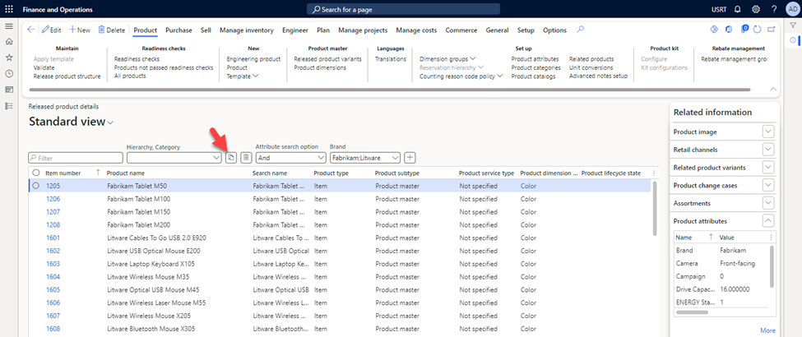Screen dimensions: 802x337
Task: Click Released product variants
Action: 327,59
